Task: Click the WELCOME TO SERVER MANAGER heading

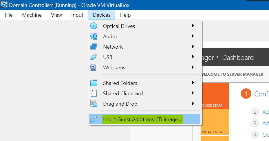Action: coord(233,74)
